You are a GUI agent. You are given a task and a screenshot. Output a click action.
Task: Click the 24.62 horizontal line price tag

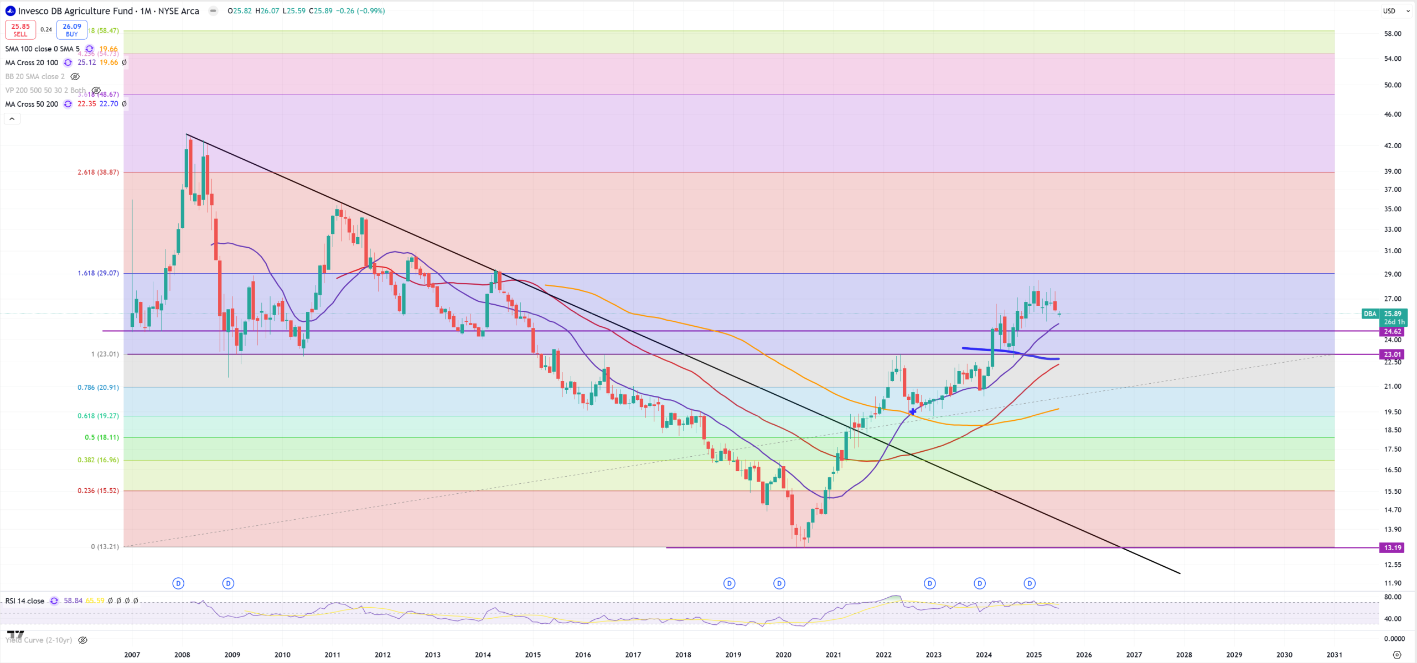(x=1393, y=331)
